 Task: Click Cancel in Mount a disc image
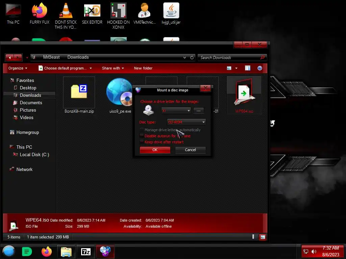190,150
